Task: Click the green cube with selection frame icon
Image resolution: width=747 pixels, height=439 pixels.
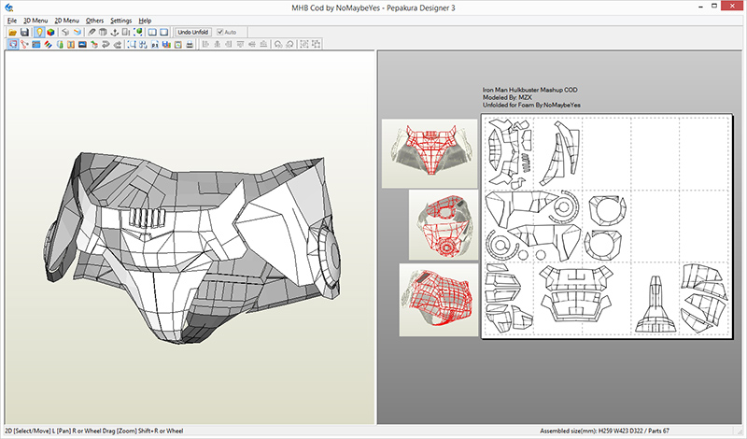Action: click(138, 32)
